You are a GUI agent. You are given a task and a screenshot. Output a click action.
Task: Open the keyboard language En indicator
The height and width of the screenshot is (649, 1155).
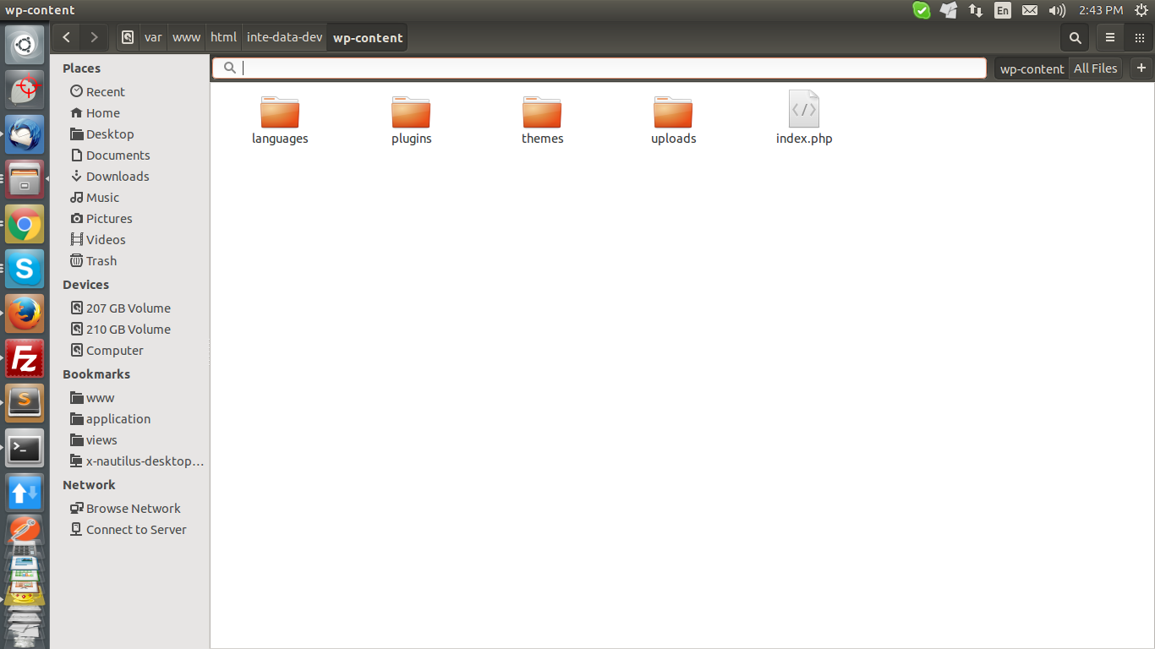[x=1002, y=10]
